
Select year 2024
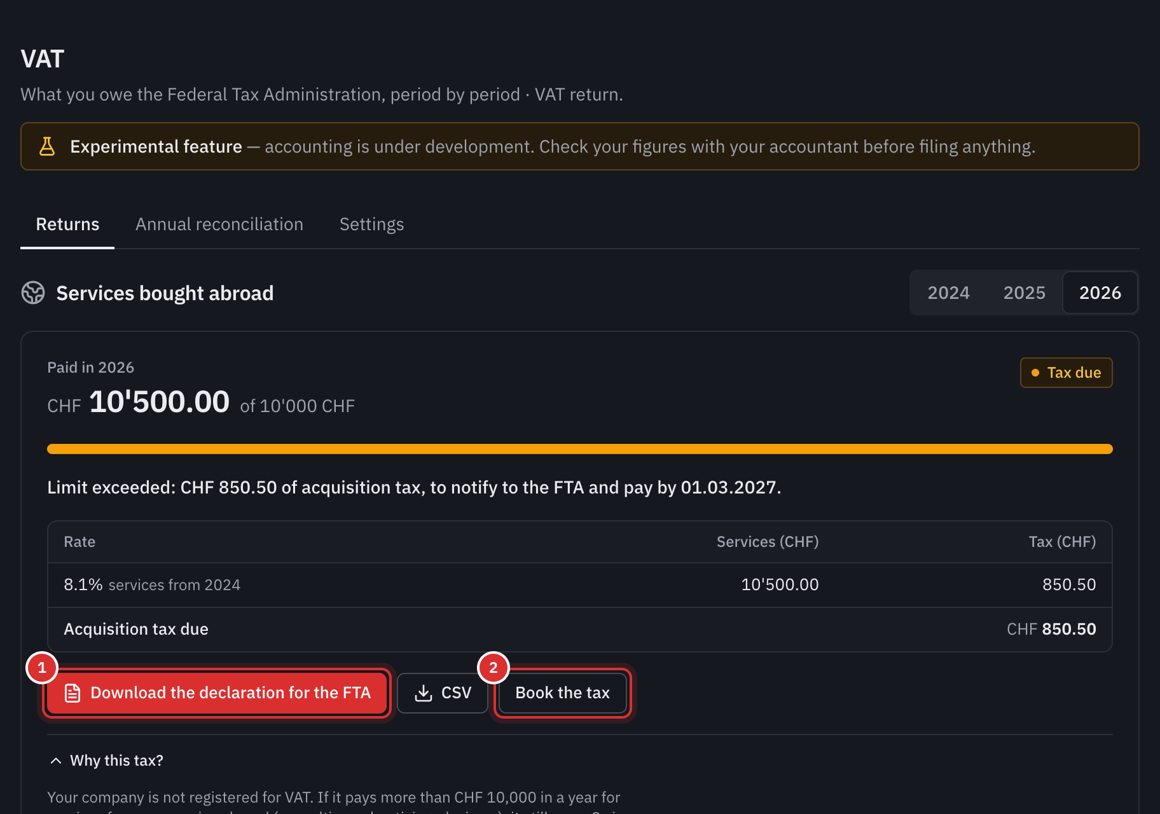tap(948, 293)
